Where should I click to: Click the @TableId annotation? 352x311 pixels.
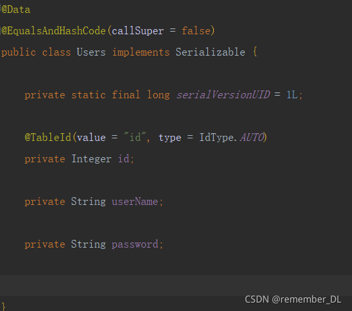click(48, 137)
